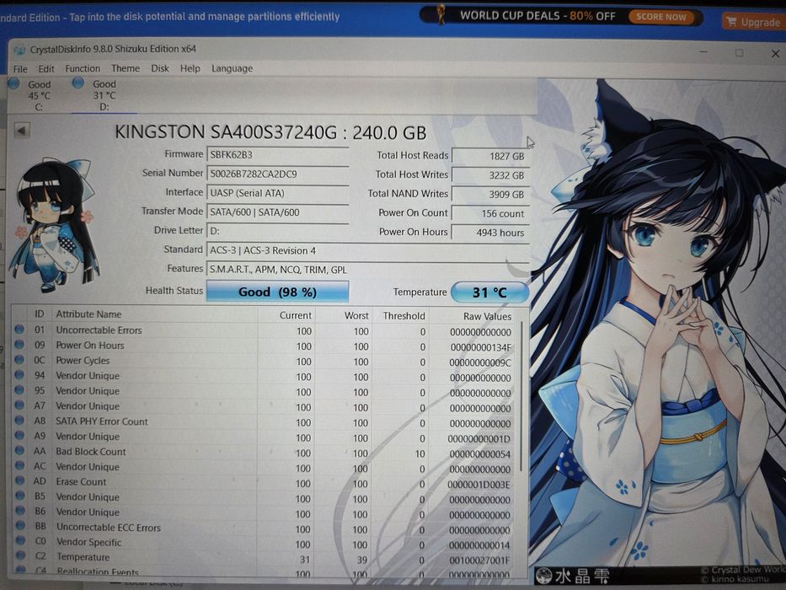Click status orb of Vendor Specific row

point(20,540)
